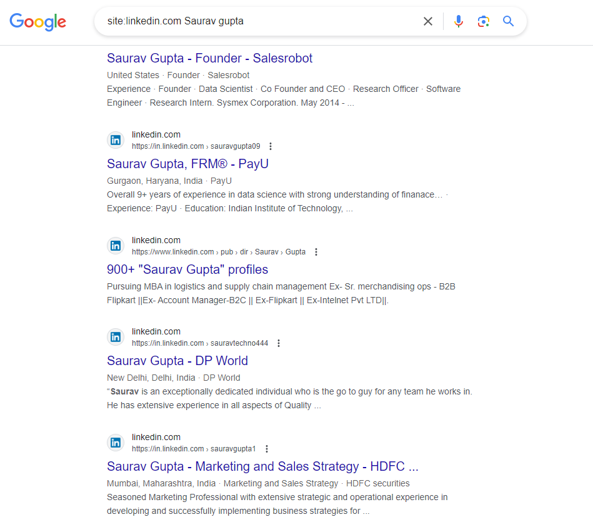Click the LinkedIn favicon near 900+ profiles result
The height and width of the screenshot is (527, 593).
[116, 246]
